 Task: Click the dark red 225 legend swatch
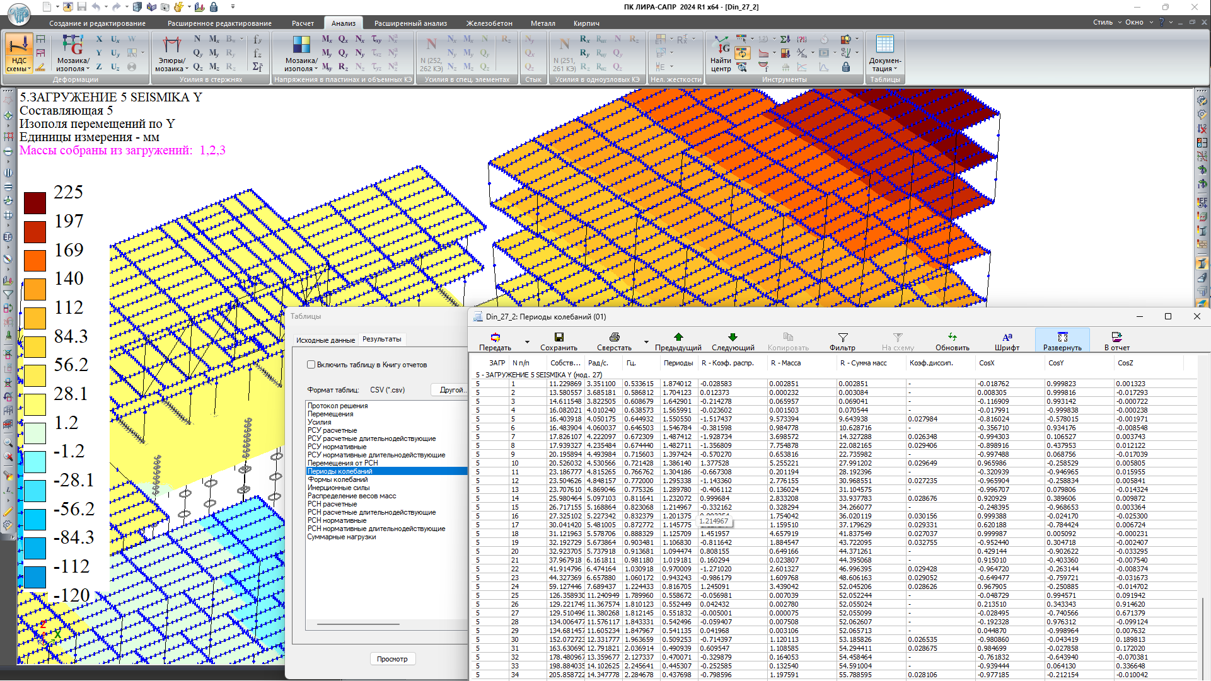tap(35, 203)
